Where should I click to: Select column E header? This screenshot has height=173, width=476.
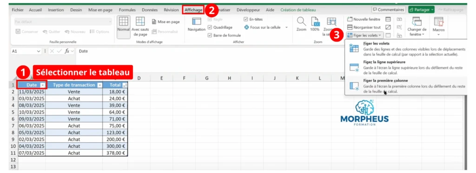[161, 78]
